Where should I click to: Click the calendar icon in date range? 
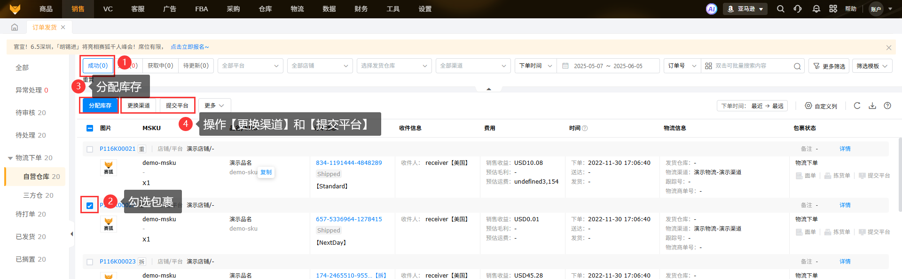click(565, 66)
